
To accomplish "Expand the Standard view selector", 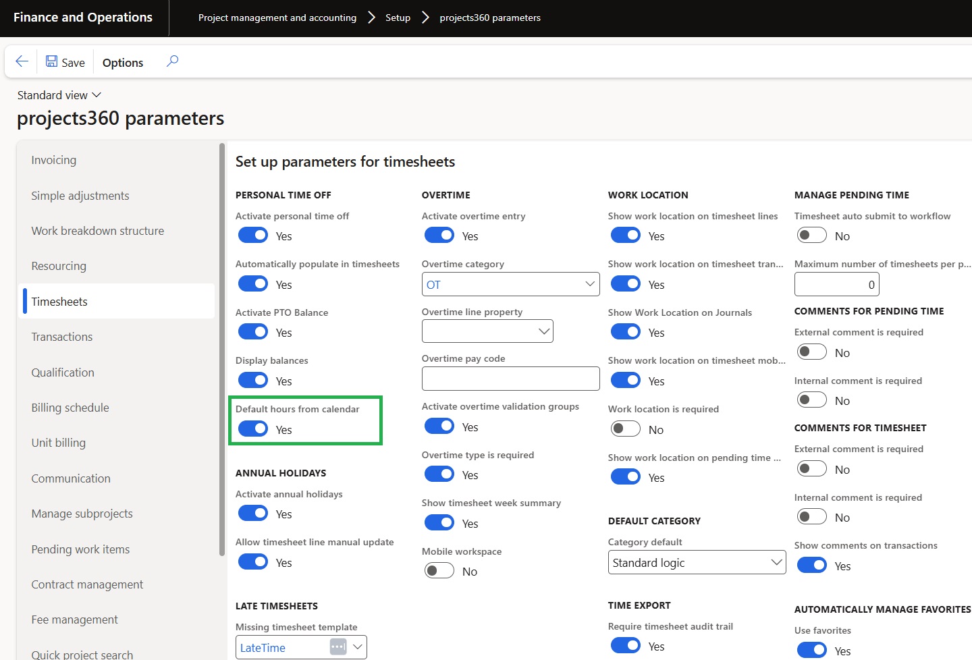I will tap(59, 95).
